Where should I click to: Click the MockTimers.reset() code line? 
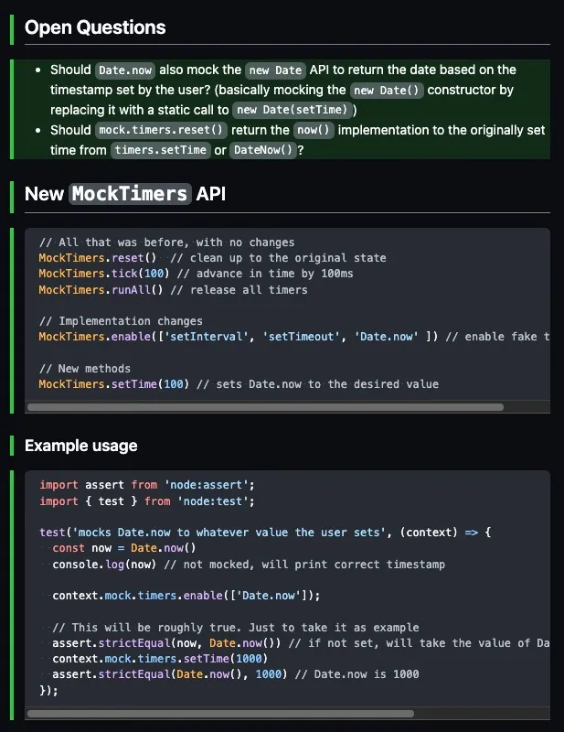(x=212, y=258)
